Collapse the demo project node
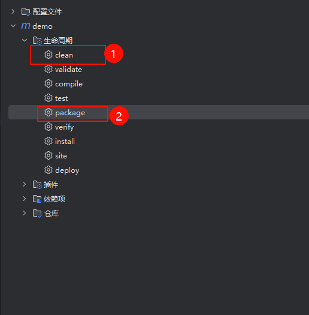This screenshot has width=309, height=315. 13,26
